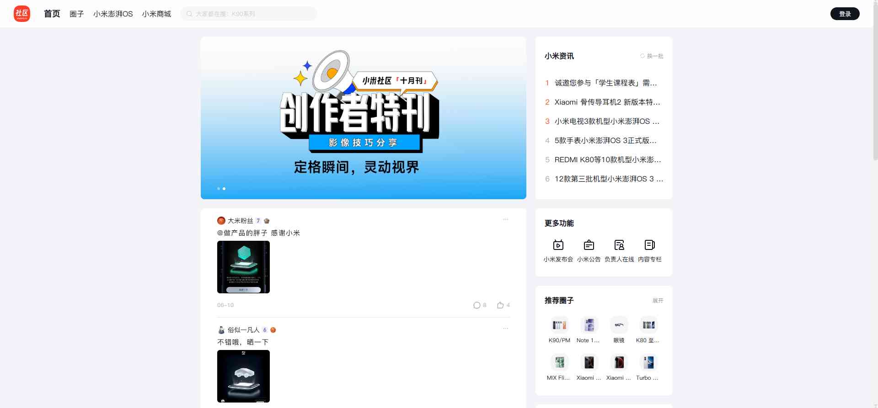Open more options on 俗似一凡人's post
The width and height of the screenshot is (878, 408).
(505, 329)
